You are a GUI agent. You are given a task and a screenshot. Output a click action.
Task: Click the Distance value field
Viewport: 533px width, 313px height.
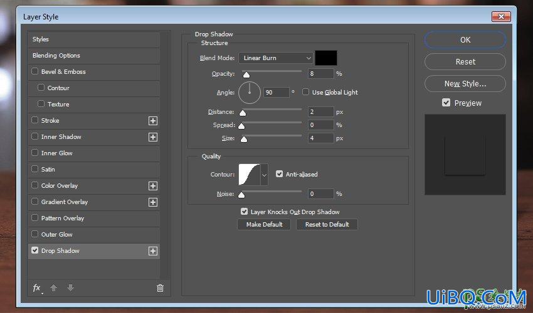click(320, 111)
